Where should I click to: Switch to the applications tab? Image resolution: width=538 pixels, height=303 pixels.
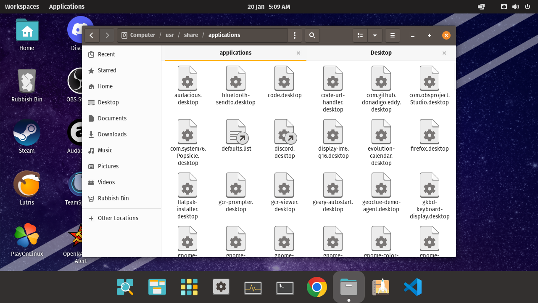(235, 53)
